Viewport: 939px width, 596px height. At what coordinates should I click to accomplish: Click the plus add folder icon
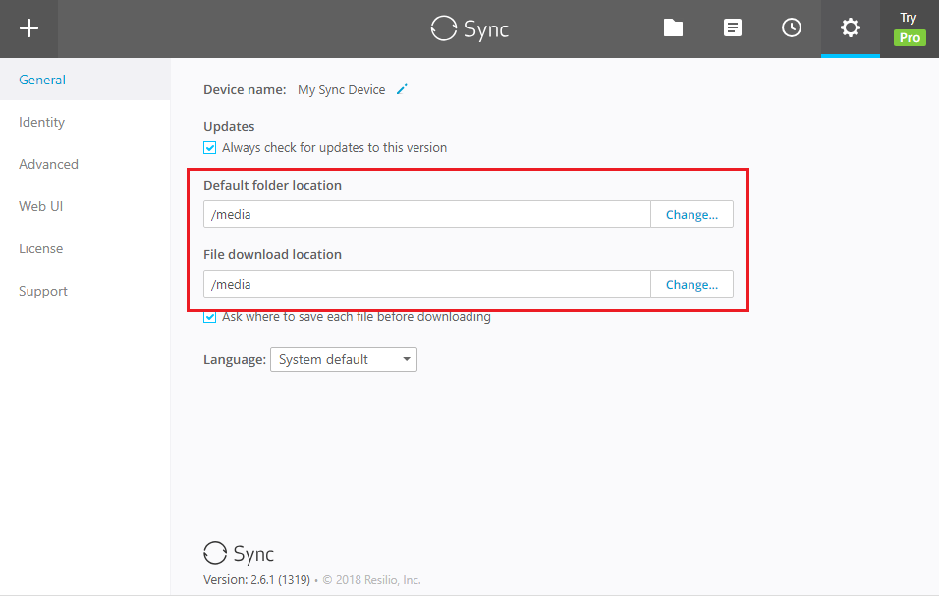(x=28, y=28)
